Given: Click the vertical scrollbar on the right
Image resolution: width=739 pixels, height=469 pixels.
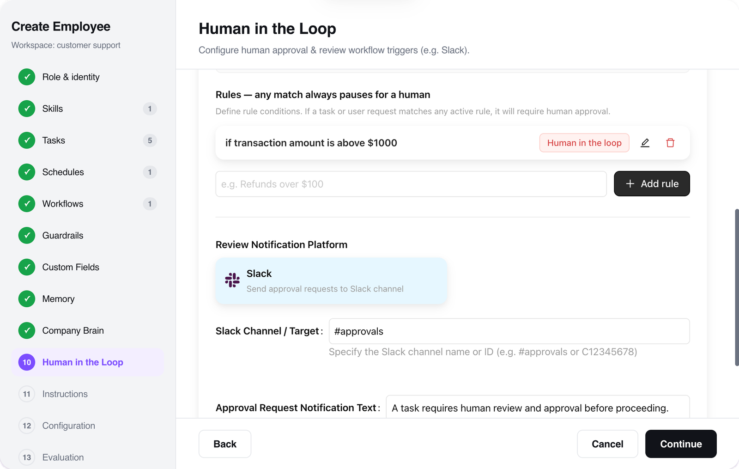Looking at the screenshot, I should tap(737, 287).
